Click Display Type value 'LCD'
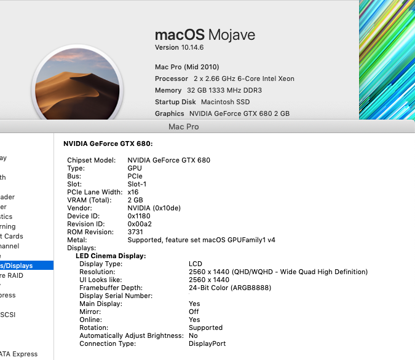Viewport: 415px width, 360px height. pos(196,264)
